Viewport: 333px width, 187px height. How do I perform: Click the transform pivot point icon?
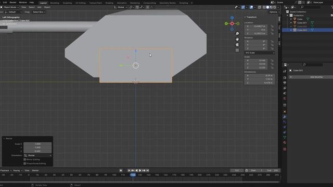(131, 7)
